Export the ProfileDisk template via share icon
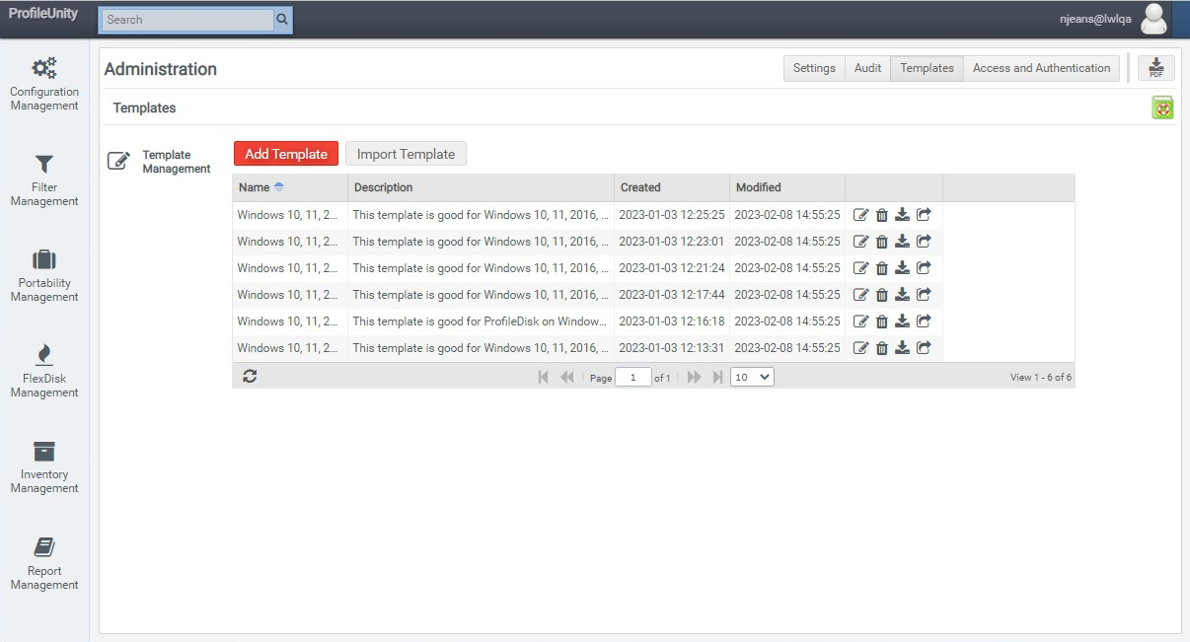 pyautogui.click(x=924, y=321)
